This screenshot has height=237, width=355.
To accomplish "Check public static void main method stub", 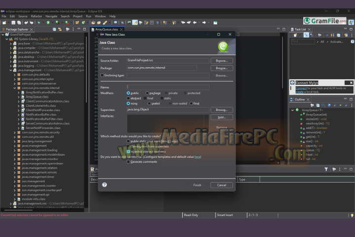I will click(128, 141).
